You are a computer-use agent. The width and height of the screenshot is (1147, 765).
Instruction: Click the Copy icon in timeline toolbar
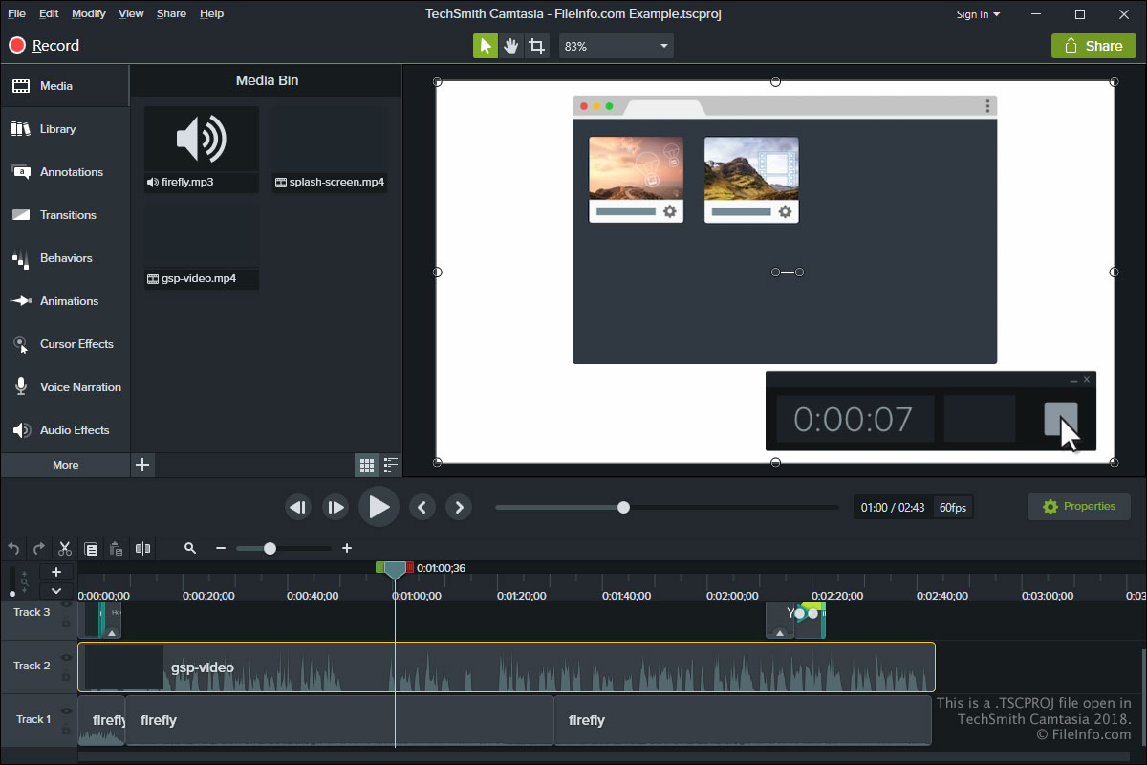coord(91,549)
